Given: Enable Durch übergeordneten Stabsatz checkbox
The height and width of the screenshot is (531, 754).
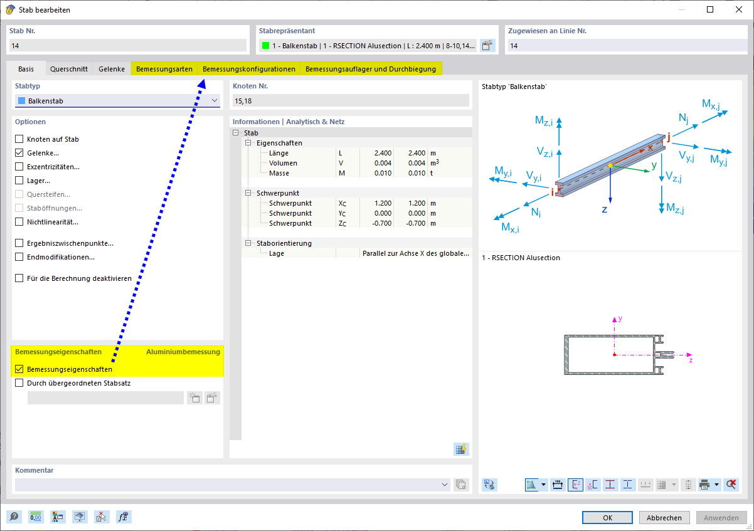Looking at the screenshot, I should [x=19, y=383].
